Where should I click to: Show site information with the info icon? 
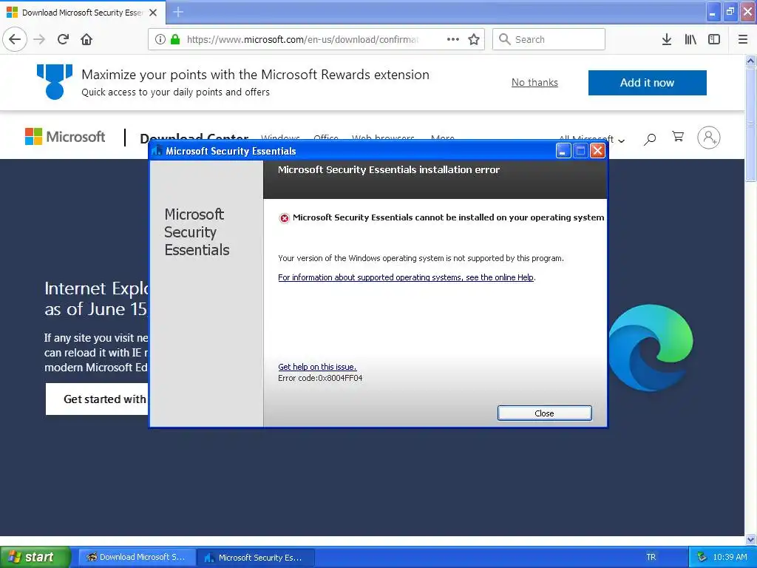160,39
